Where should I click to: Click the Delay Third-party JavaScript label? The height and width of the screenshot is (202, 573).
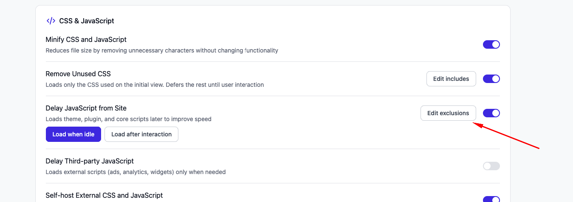coord(90,161)
